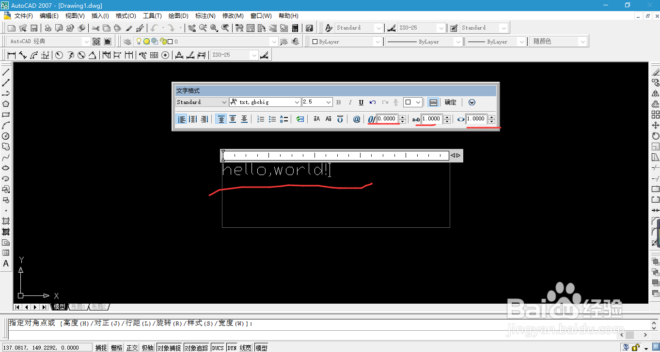Select the Linear dimension tool
The height and width of the screenshot is (352, 660).
coord(12,55)
